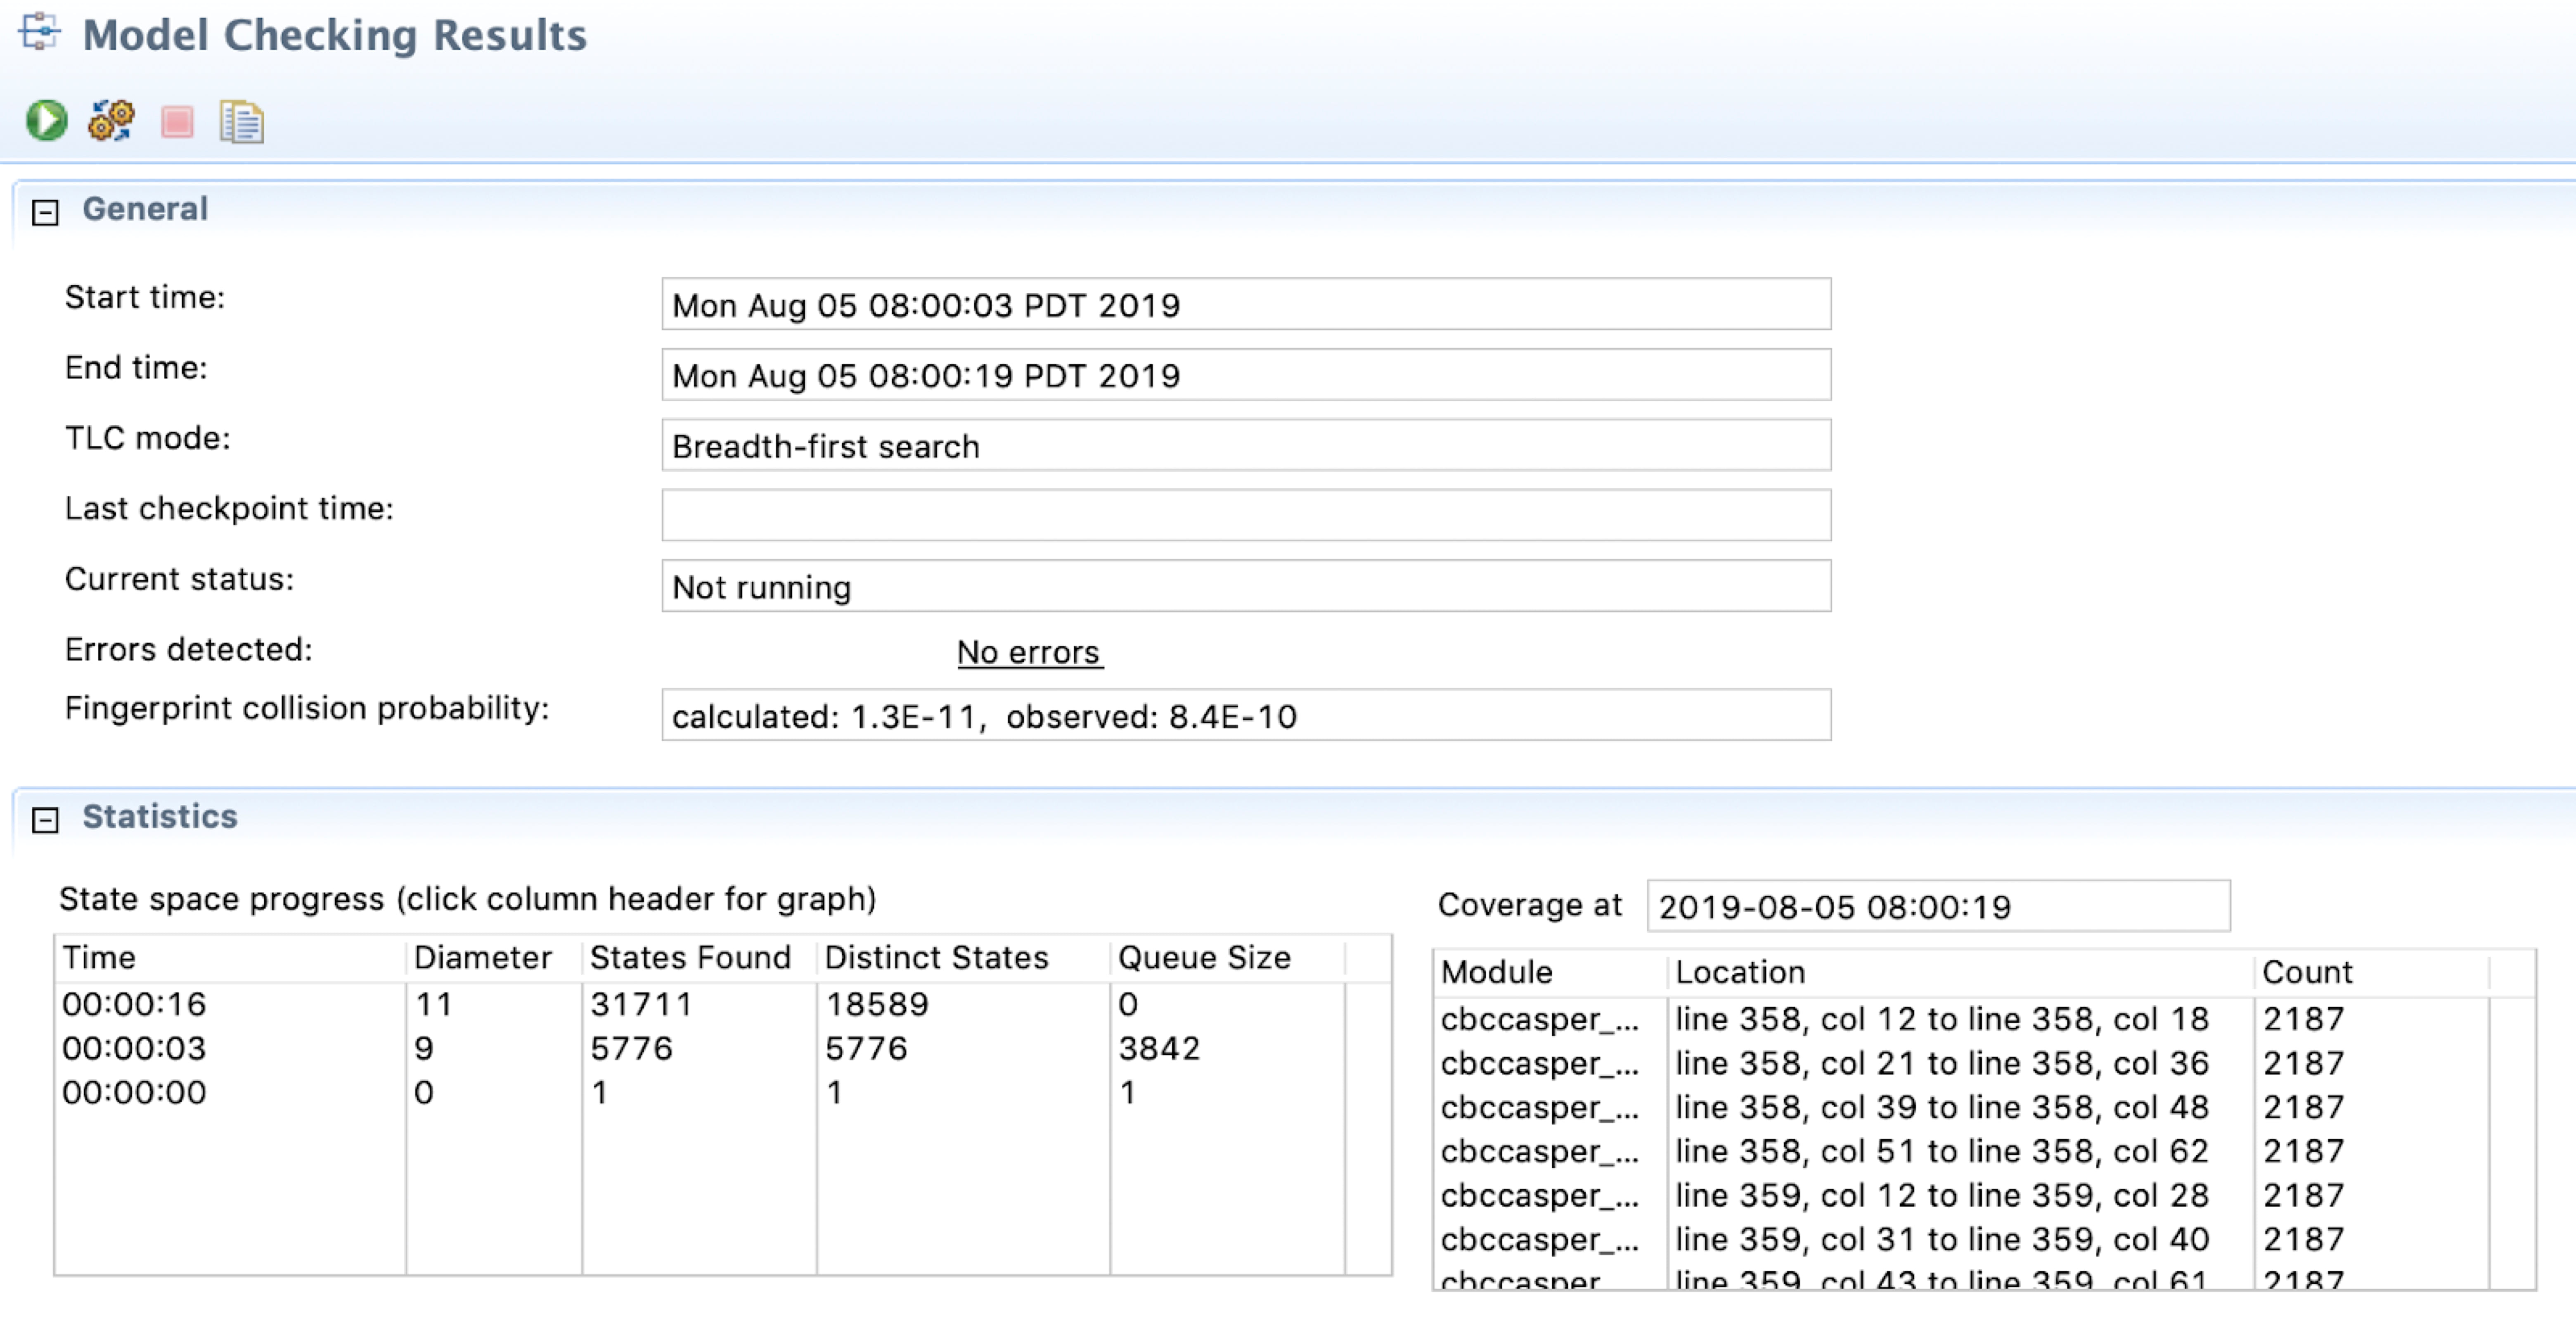Collapse the Statistics section
2576x1321 pixels.
pos(45,820)
